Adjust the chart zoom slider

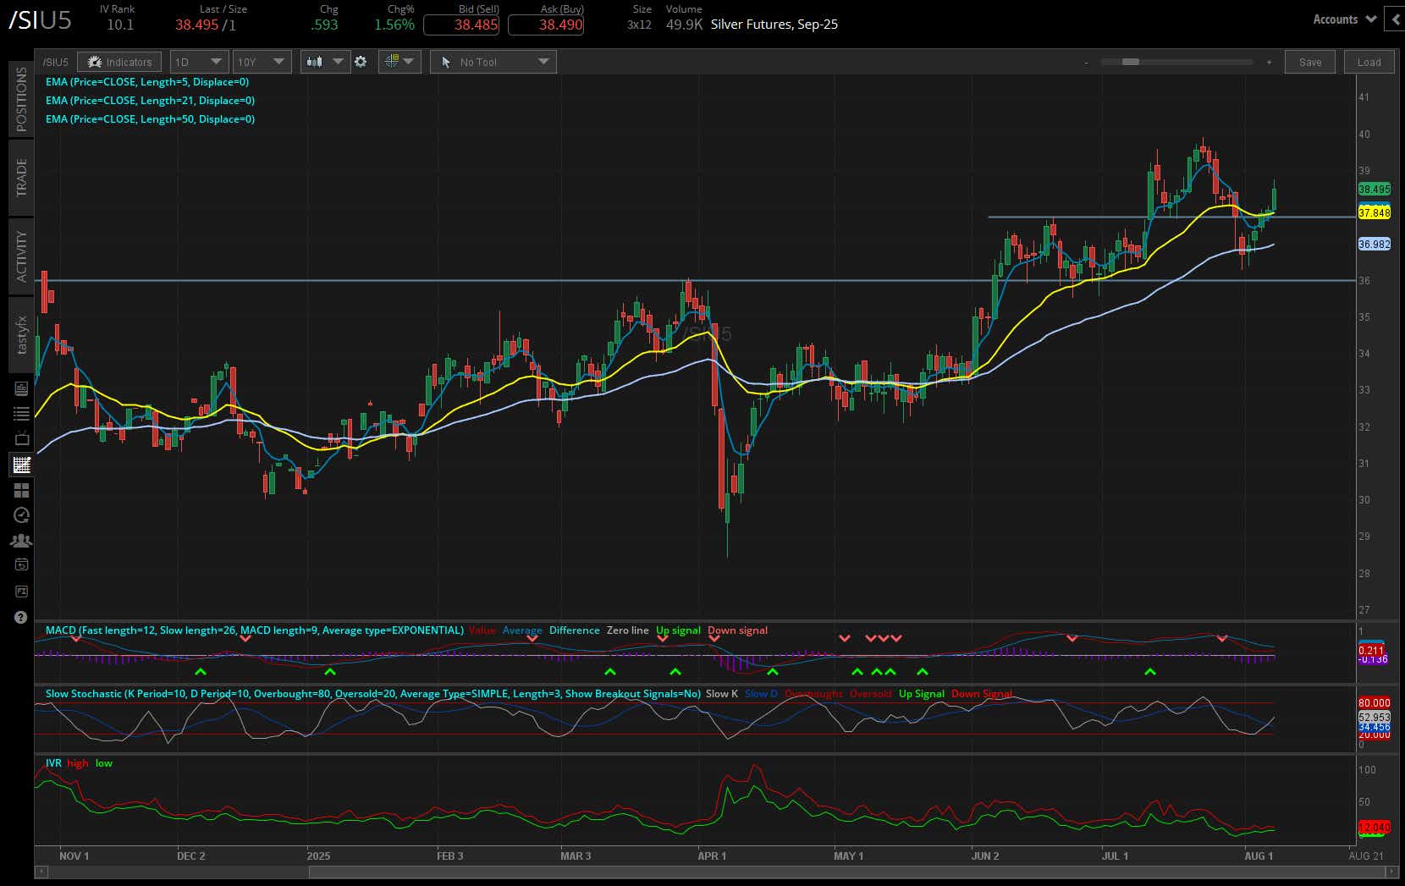[1130, 61]
